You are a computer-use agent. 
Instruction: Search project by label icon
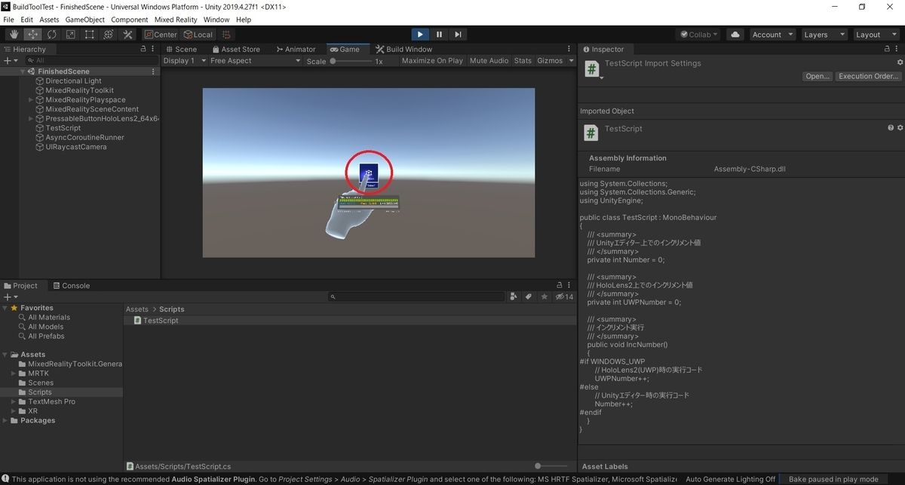coord(529,297)
